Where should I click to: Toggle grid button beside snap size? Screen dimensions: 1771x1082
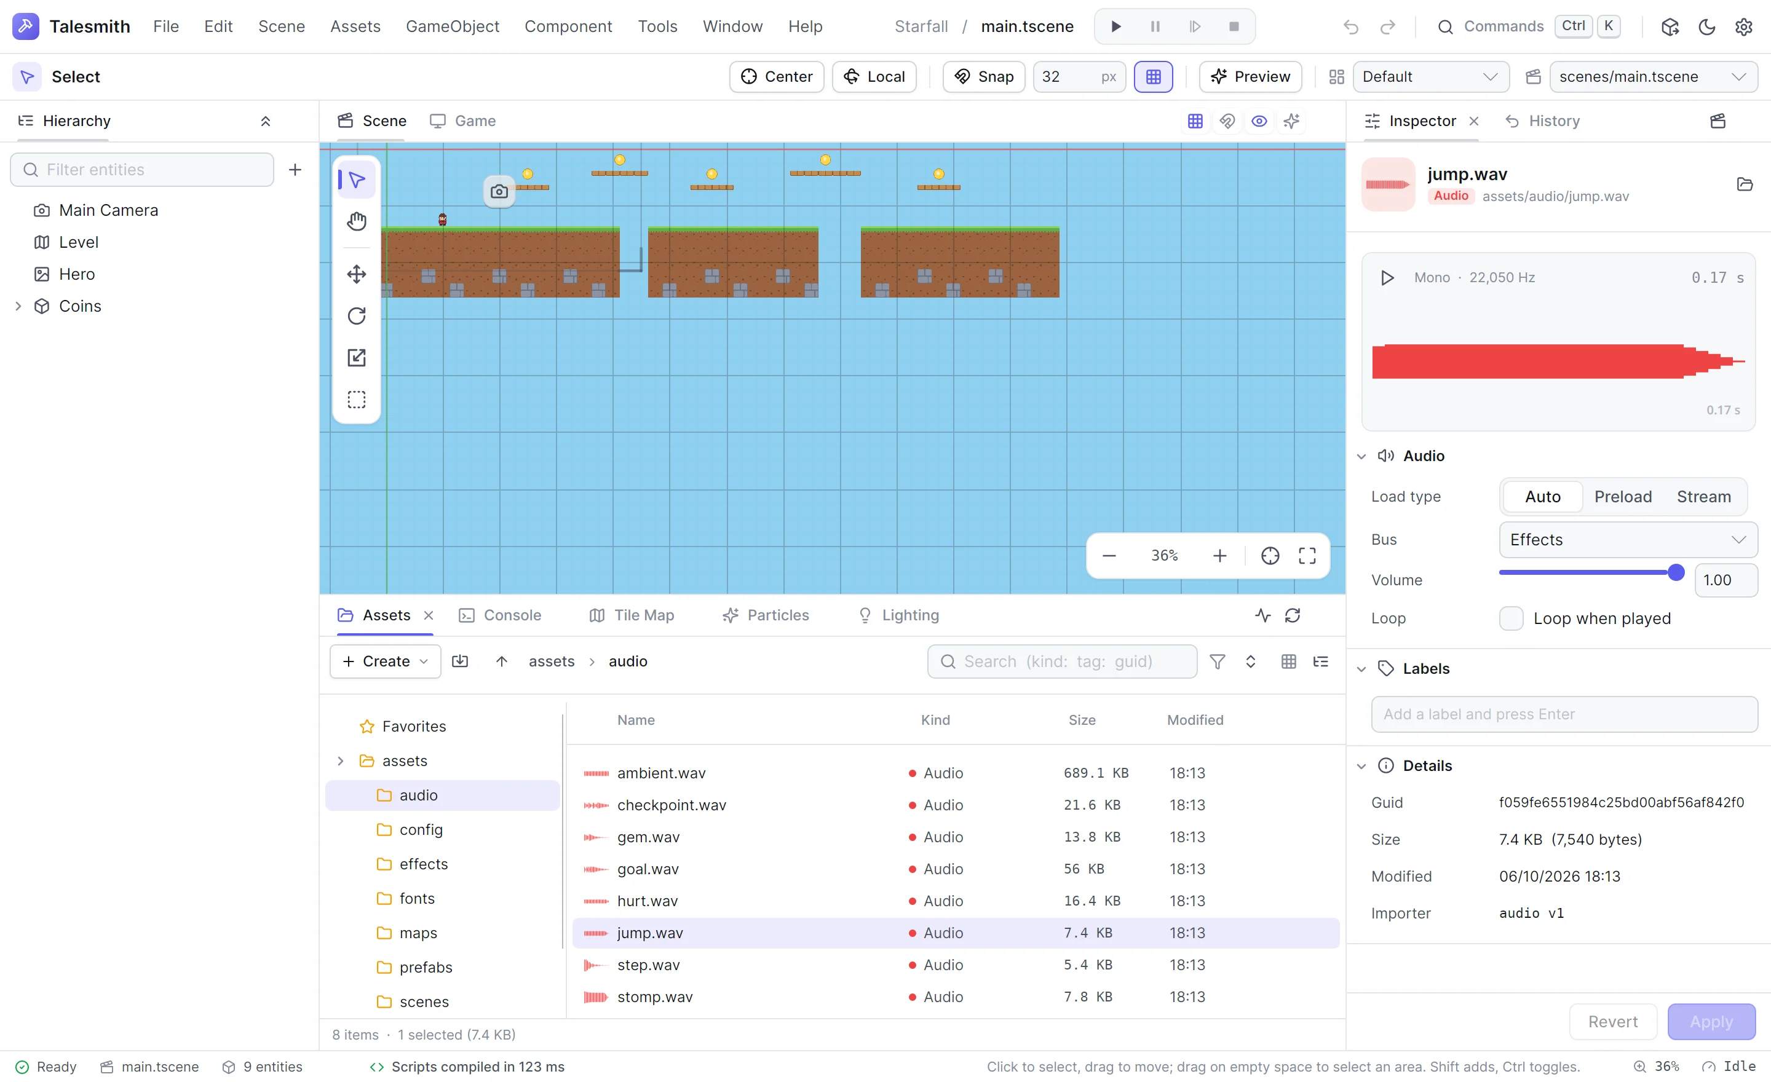tap(1153, 76)
